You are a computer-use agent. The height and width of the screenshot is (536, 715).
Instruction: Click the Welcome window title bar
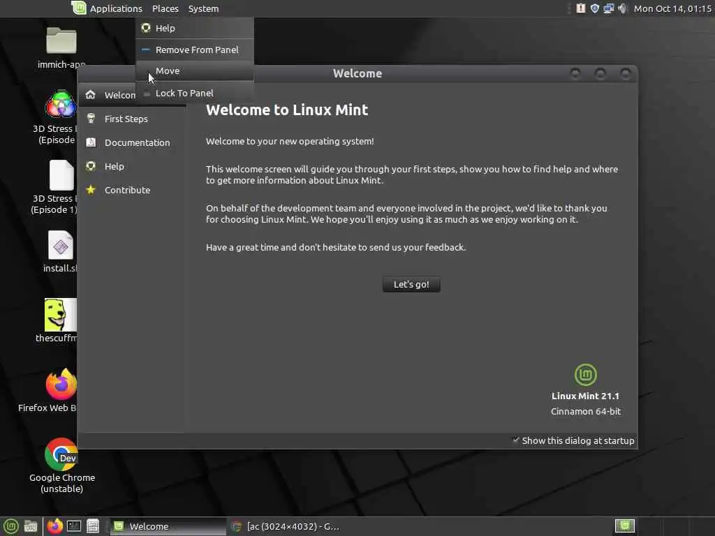357,73
